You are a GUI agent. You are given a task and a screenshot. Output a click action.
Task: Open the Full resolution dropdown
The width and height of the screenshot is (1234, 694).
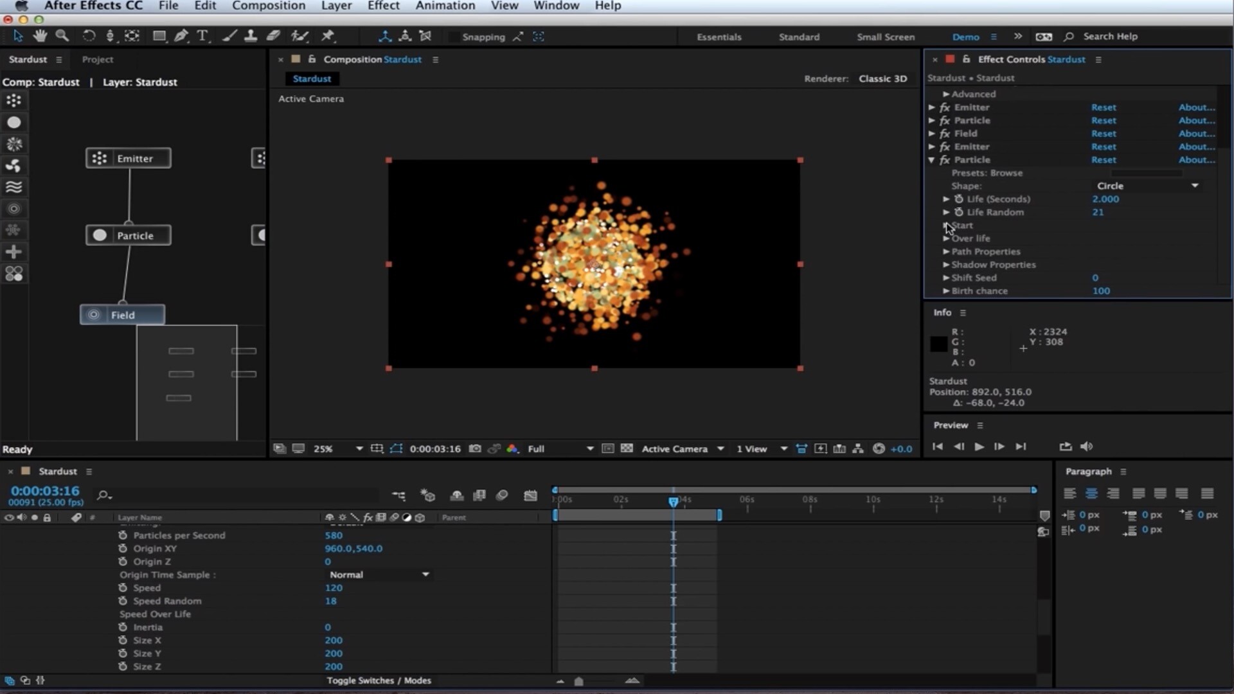tap(560, 449)
